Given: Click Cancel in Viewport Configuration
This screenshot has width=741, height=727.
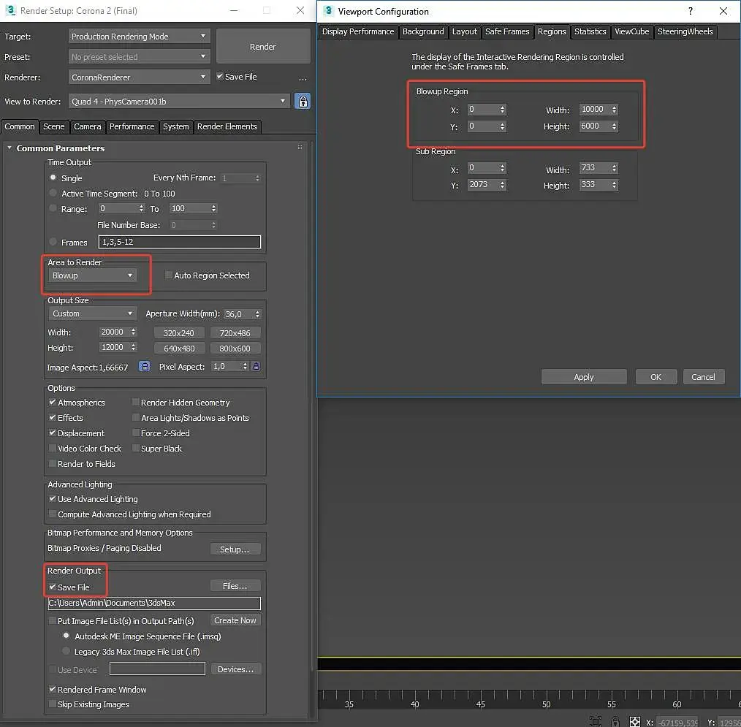Looking at the screenshot, I should pyautogui.click(x=703, y=377).
